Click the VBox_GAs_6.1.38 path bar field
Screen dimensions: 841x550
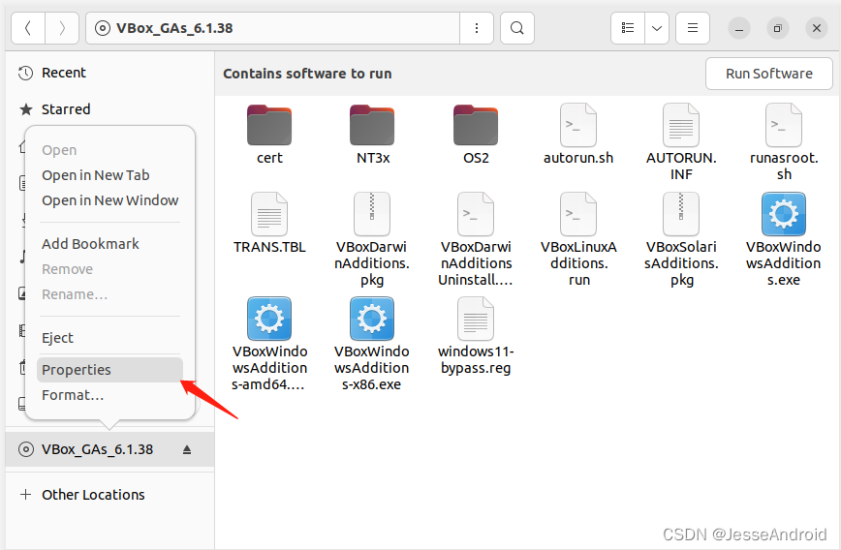point(272,28)
